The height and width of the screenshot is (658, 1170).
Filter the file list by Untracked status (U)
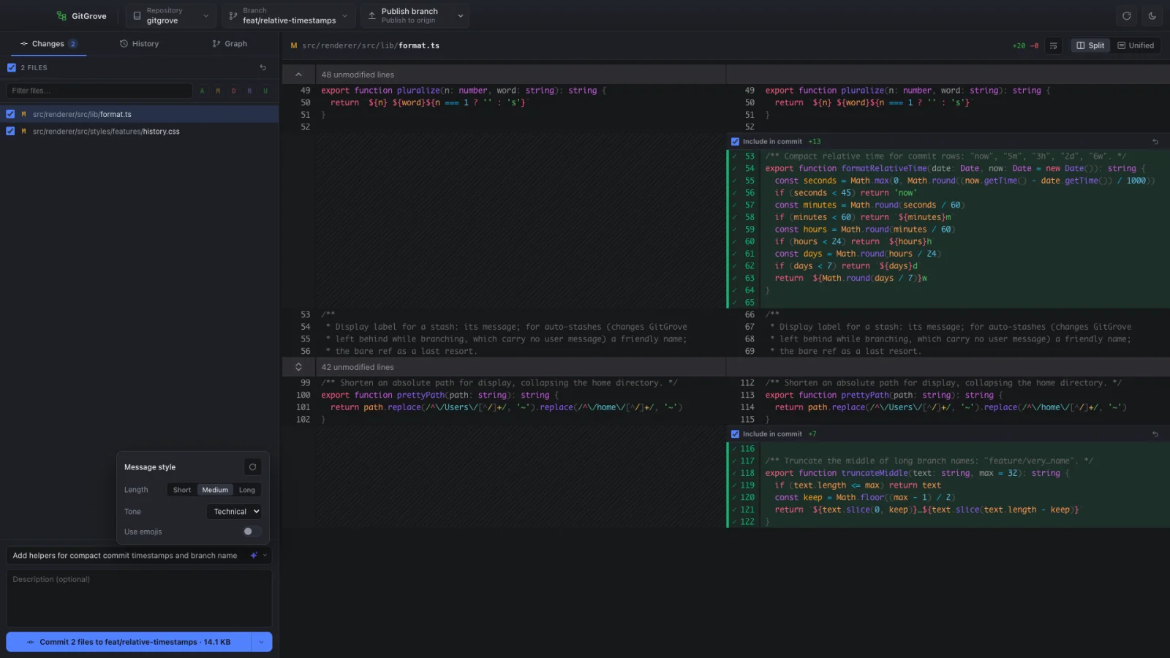point(265,91)
